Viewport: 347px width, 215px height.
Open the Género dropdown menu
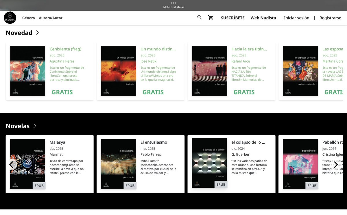click(28, 18)
